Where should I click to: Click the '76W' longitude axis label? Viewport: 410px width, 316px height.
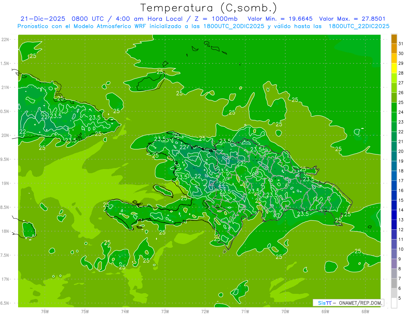45,311
